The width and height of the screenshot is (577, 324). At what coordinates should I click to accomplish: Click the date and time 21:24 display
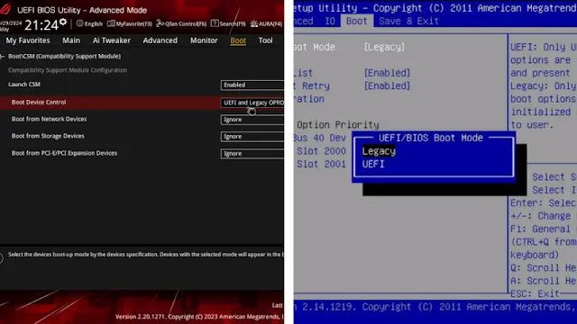[41, 25]
